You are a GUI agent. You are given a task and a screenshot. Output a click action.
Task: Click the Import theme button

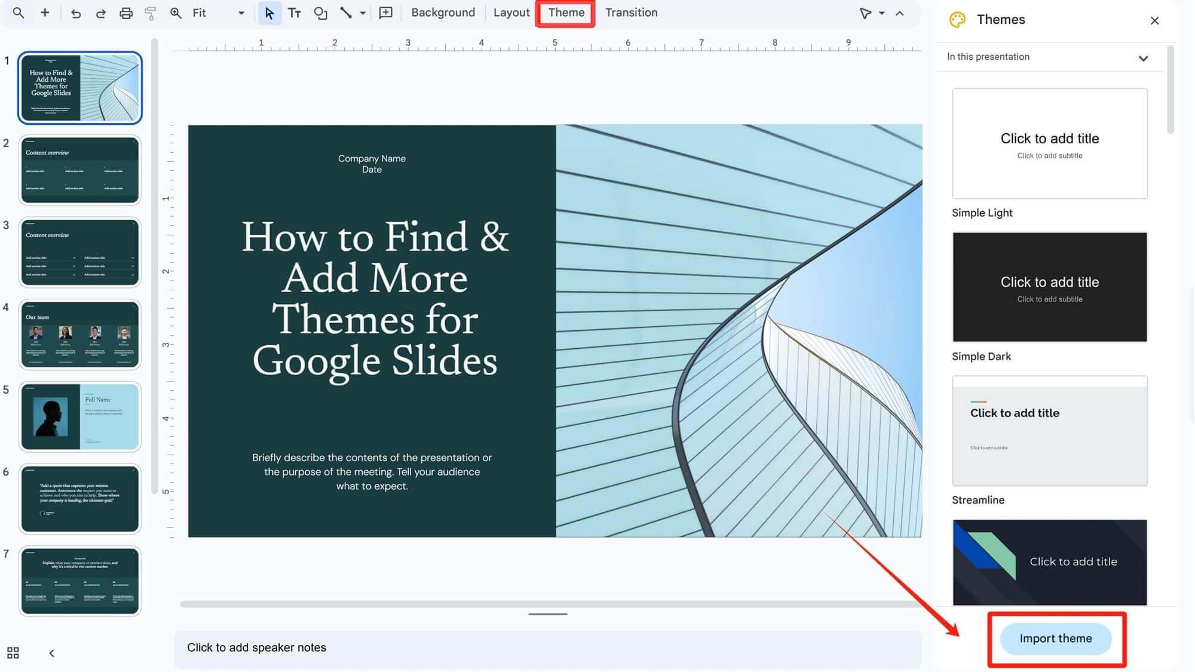pyautogui.click(x=1056, y=638)
